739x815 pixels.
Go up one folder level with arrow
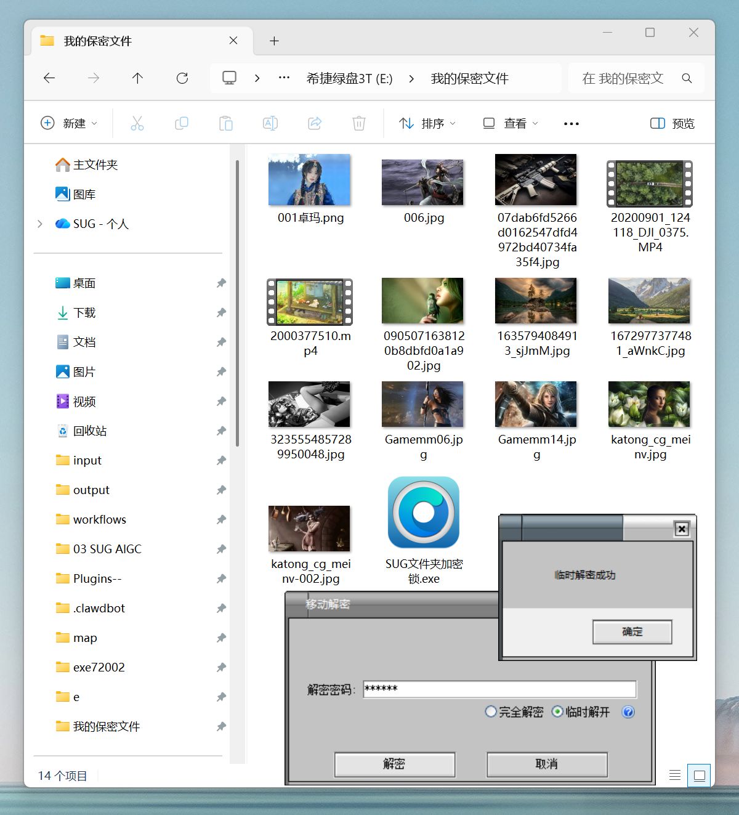coord(137,78)
